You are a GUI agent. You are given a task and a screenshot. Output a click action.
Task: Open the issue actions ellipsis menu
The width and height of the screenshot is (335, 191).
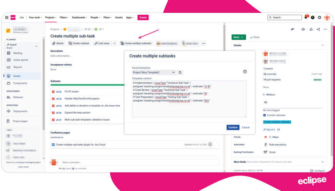[325, 29]
